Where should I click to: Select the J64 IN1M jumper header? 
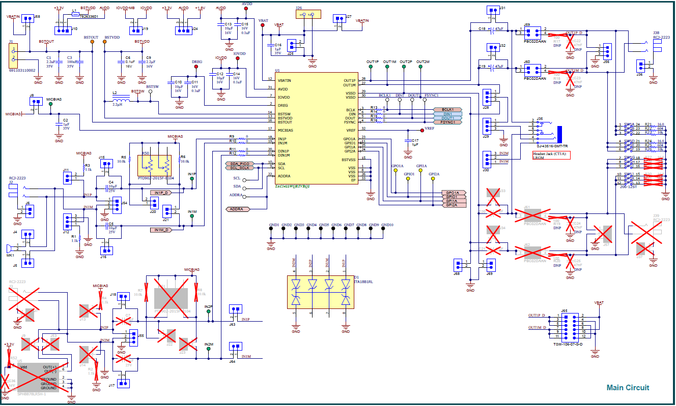[235, 347]
